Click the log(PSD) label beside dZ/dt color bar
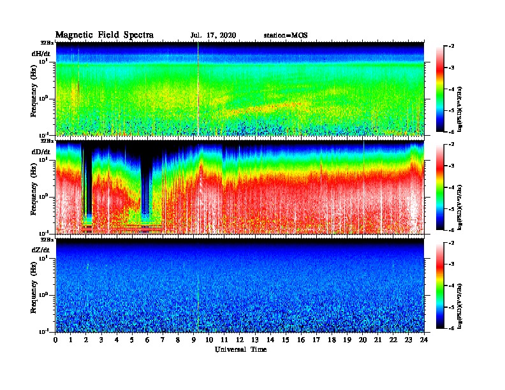Image resolution: width=505 pixels, height=390 pixels. click(460, 306)
